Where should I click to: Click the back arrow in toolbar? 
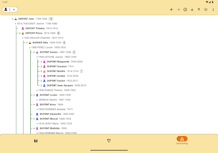point(172,9)
